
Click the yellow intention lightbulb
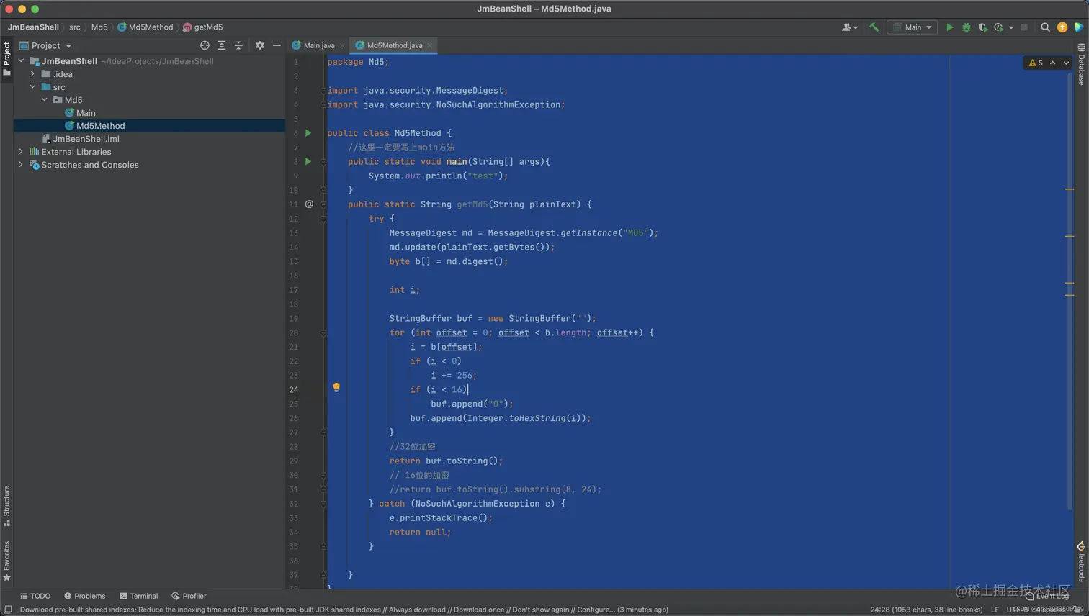pyautogui.click(x=336, y=388)
